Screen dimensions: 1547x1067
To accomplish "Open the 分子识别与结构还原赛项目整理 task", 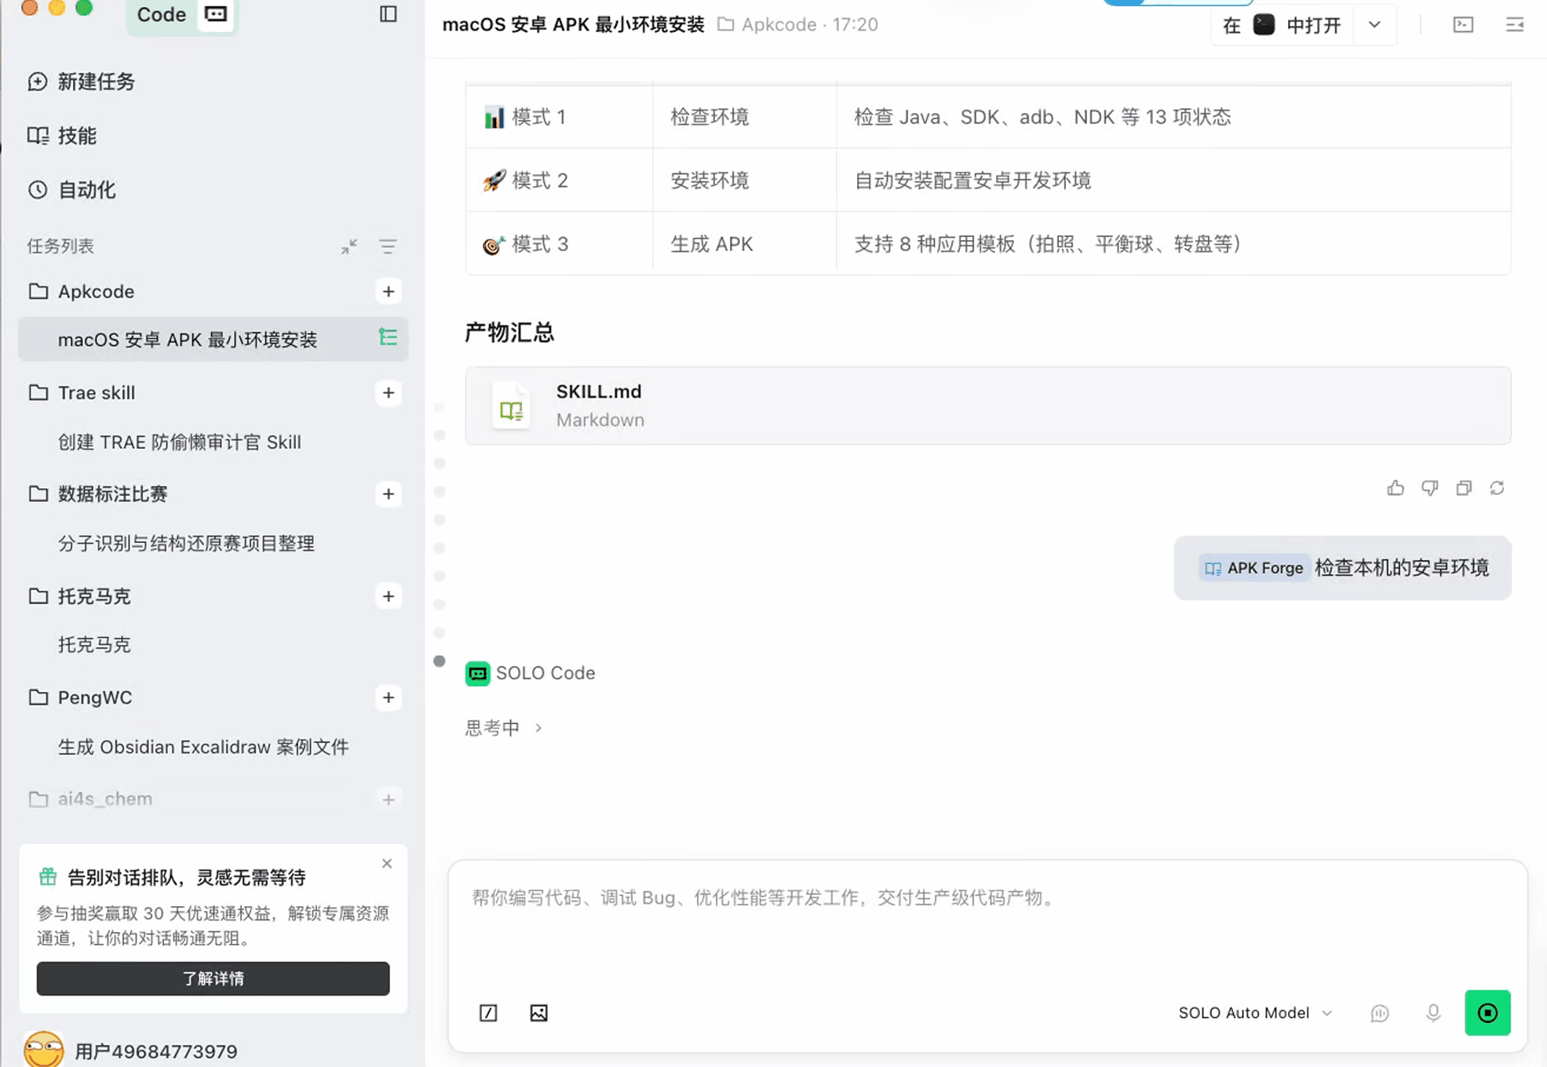I will 186,544.
